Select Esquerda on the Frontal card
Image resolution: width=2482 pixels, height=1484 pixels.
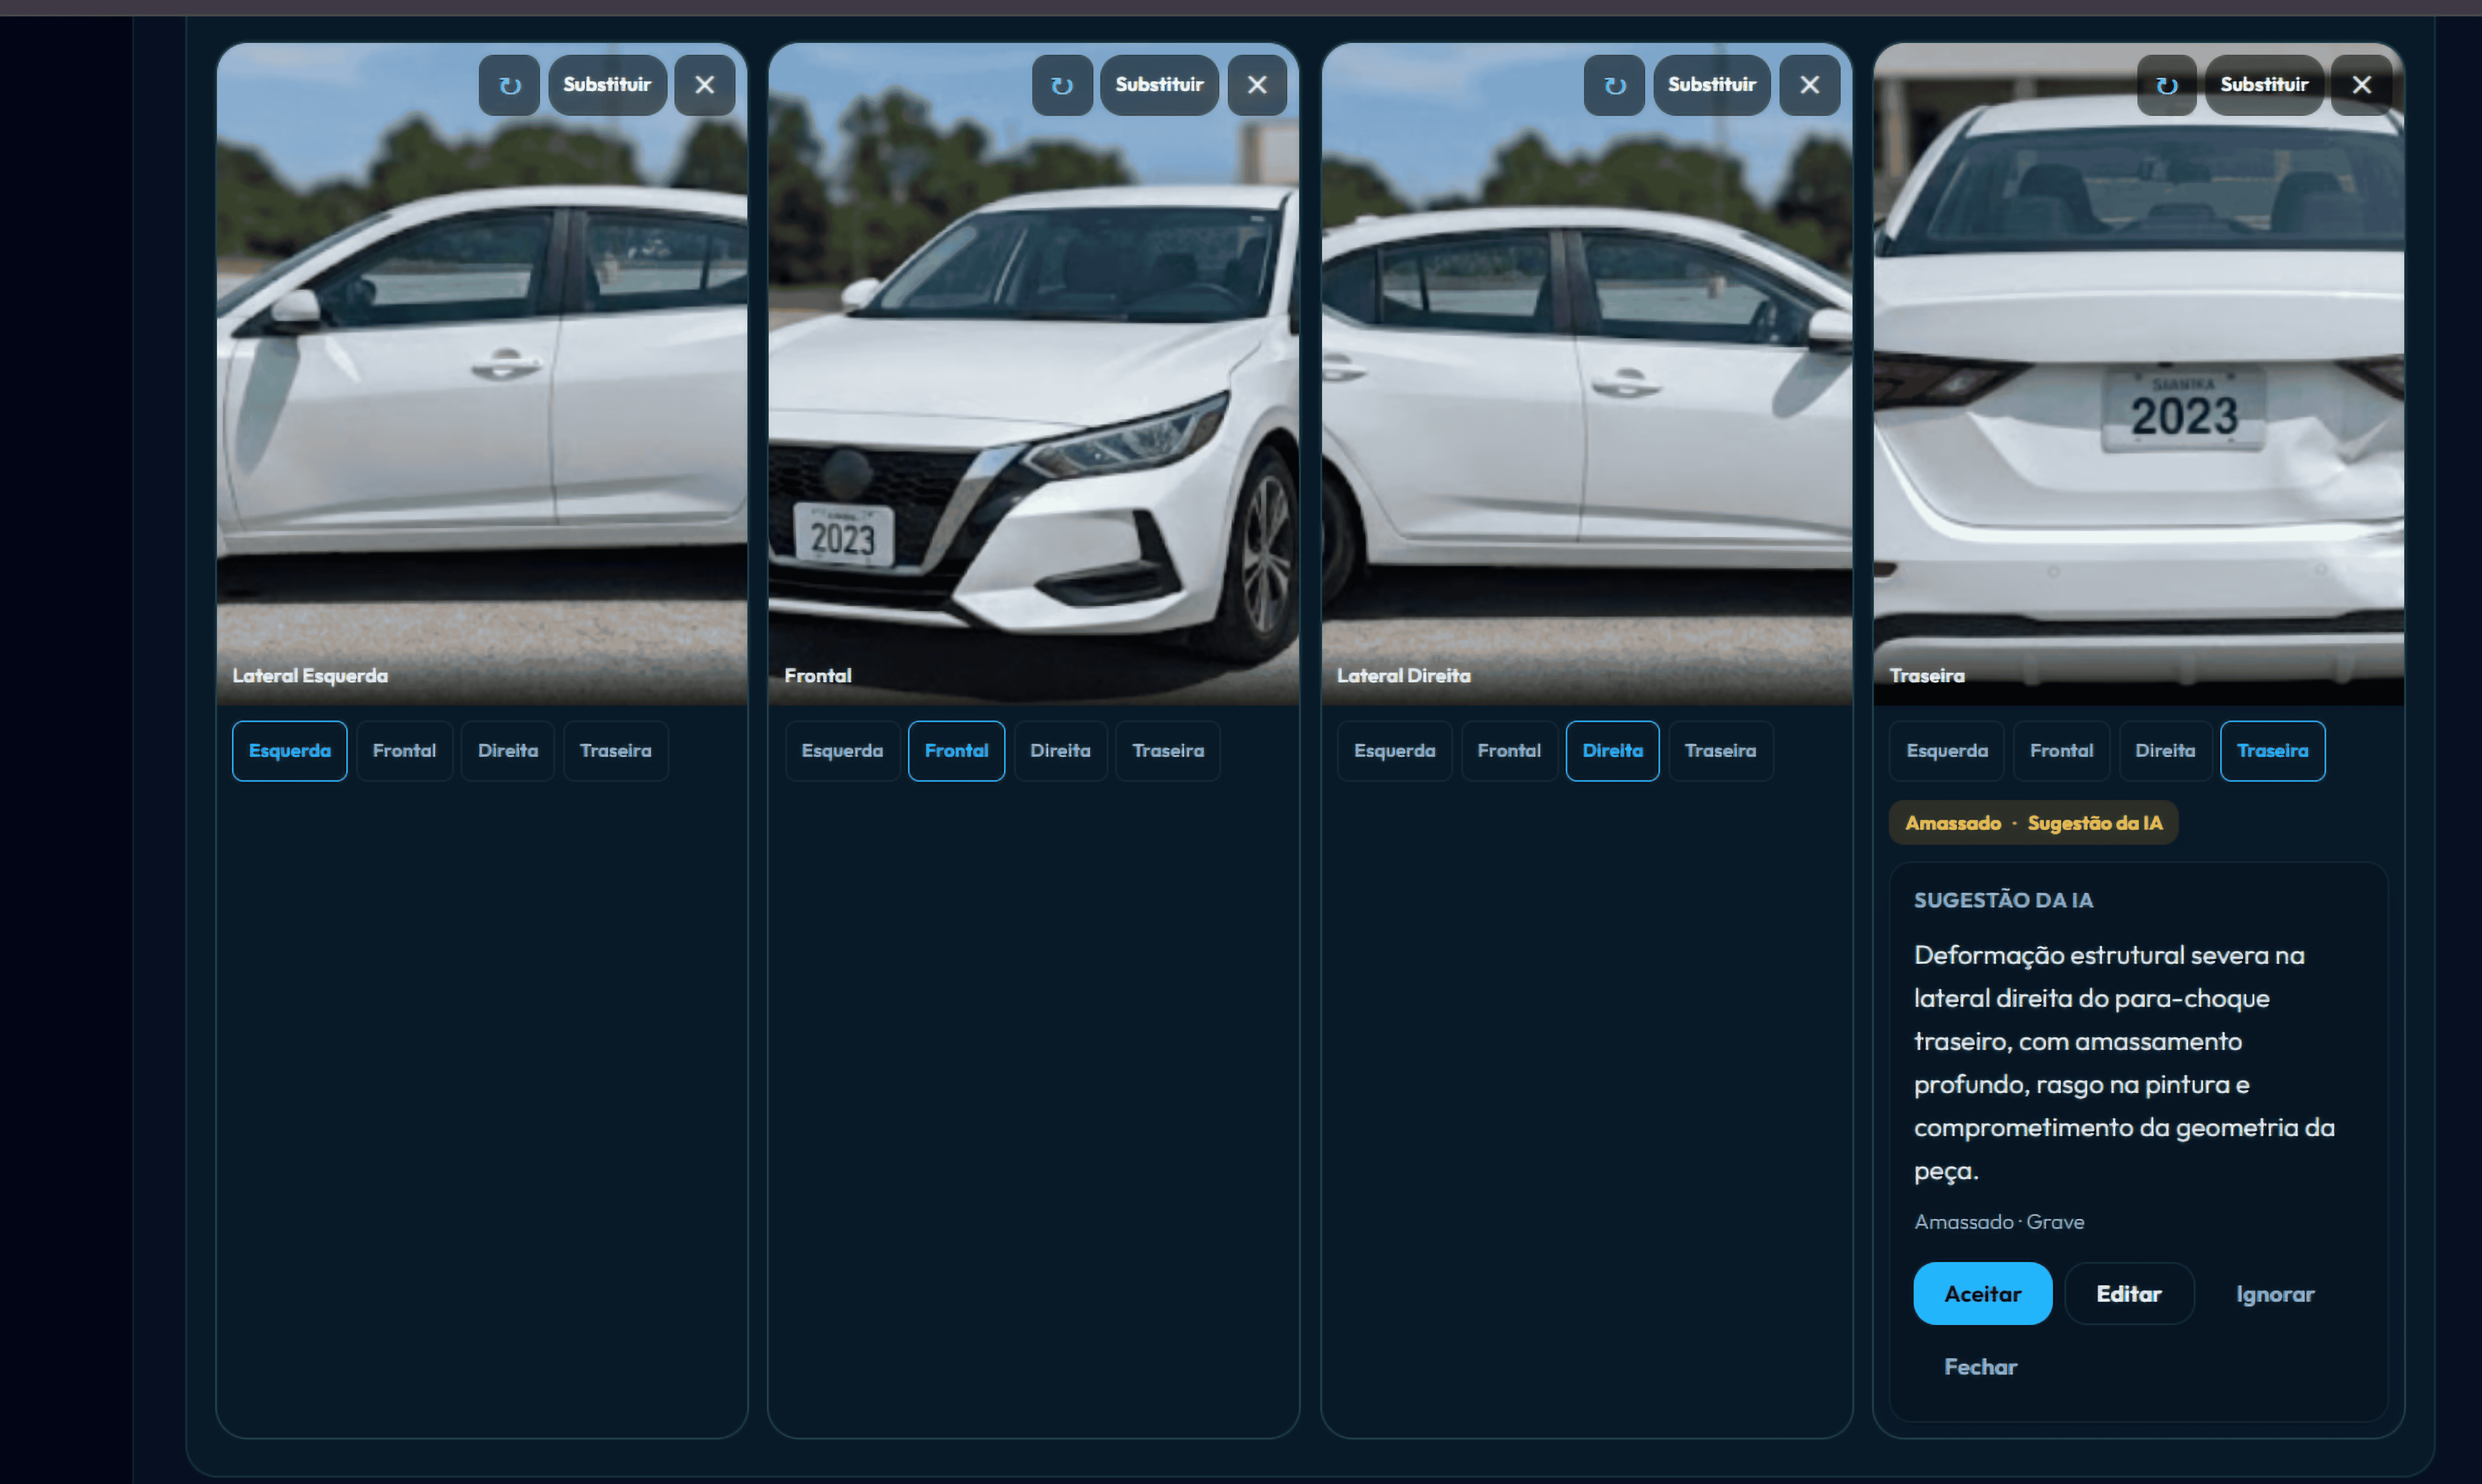pyautogui.click(x=843, y=751)
